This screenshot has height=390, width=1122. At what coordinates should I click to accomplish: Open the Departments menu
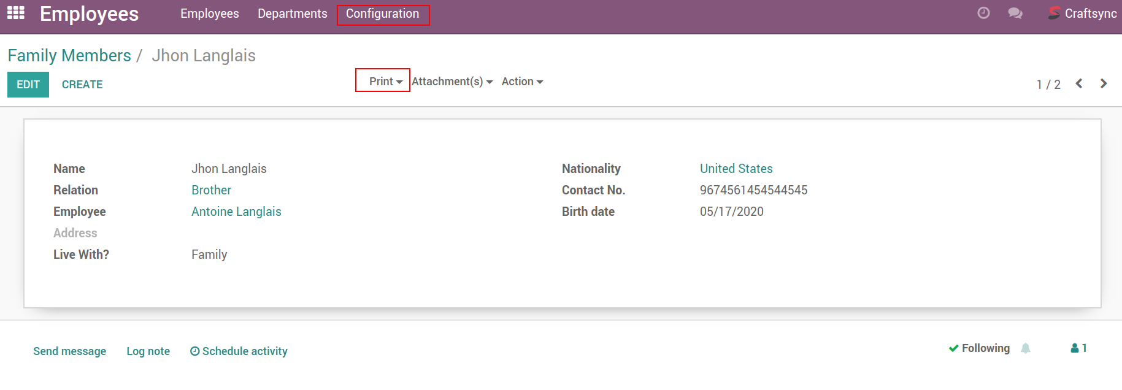[292, 13]
